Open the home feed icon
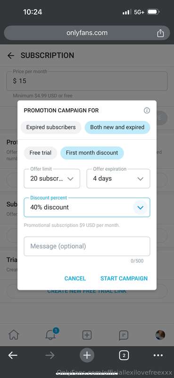174x378 pixels. point(14,335)
